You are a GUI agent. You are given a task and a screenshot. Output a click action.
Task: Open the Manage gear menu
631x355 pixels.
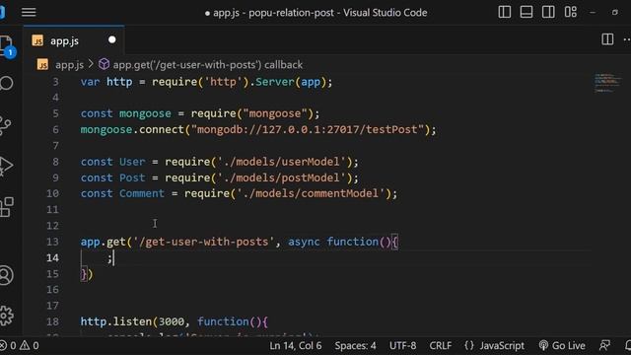6,316
